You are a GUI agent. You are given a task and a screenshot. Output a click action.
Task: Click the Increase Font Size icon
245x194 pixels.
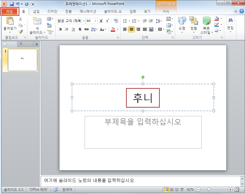pyautogui.click(x=101, y=21)
